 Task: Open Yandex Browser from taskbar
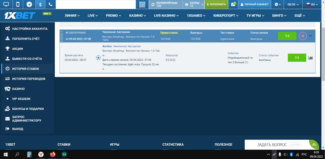click(x=41, y=154)
